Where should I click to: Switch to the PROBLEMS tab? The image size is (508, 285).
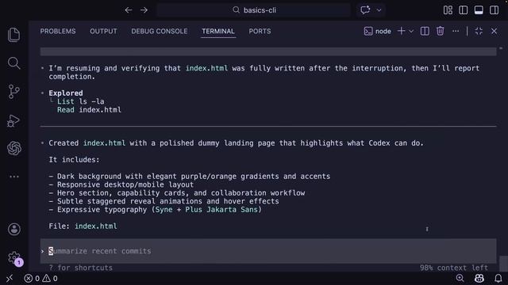[58, 32]
